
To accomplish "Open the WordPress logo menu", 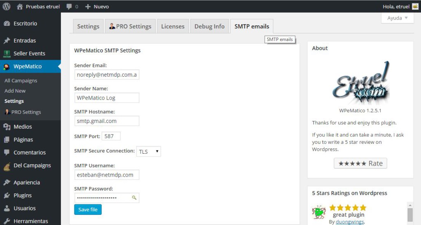I will click(x=7, y=7).
